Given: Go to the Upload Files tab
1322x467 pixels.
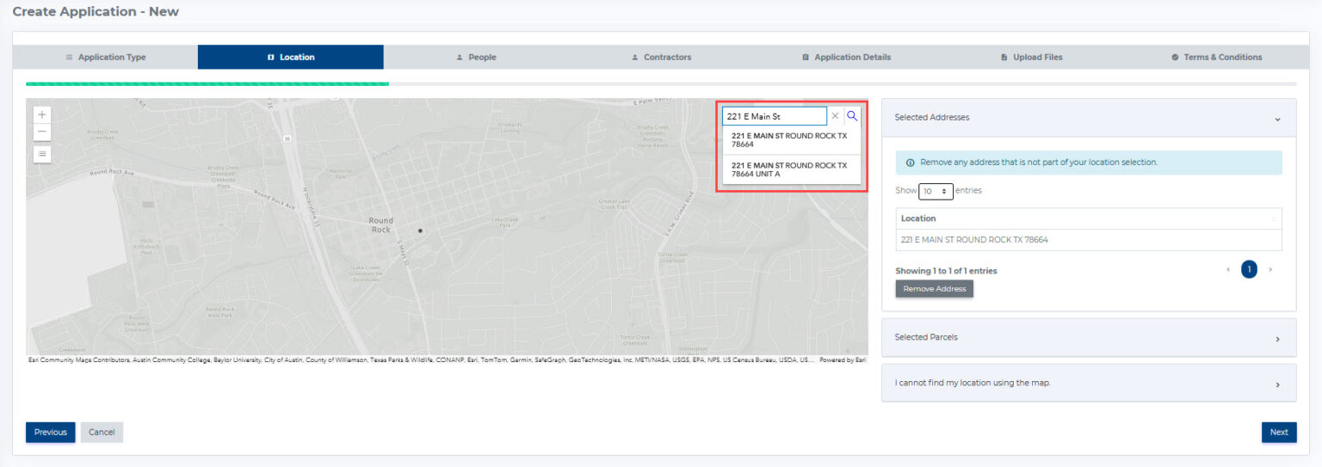Looking at the screenshot, I should (1031, 58).
